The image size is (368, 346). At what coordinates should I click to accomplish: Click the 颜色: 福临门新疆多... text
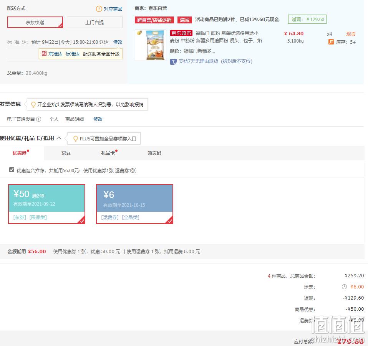[x=192, y=51]
